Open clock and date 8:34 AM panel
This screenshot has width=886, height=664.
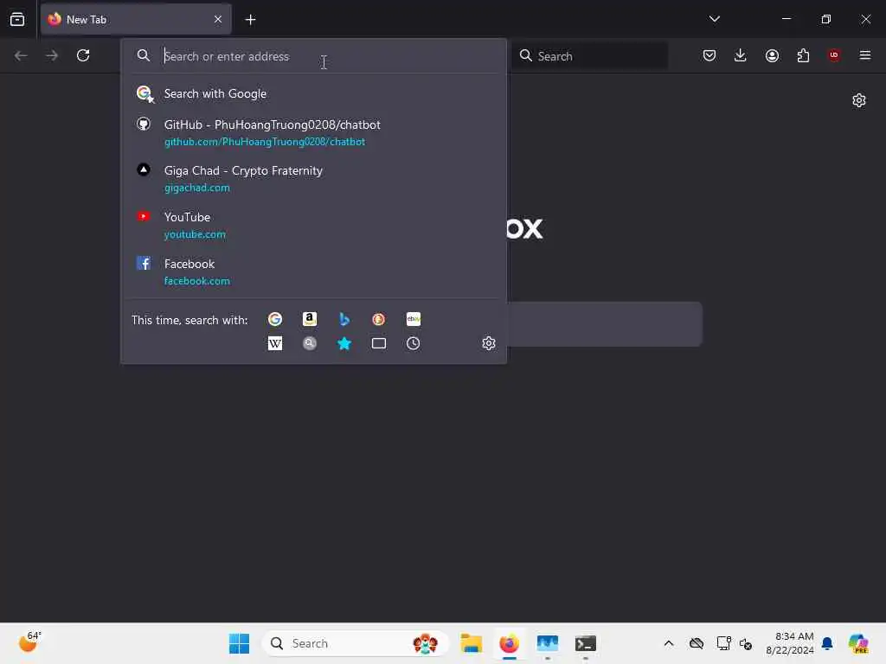point(789,643)
